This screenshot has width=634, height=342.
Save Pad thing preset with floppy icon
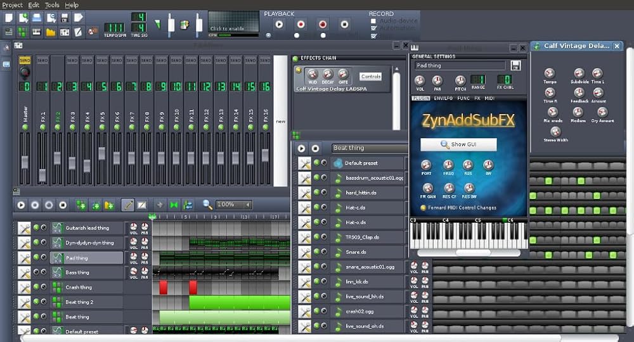point(515,65)
